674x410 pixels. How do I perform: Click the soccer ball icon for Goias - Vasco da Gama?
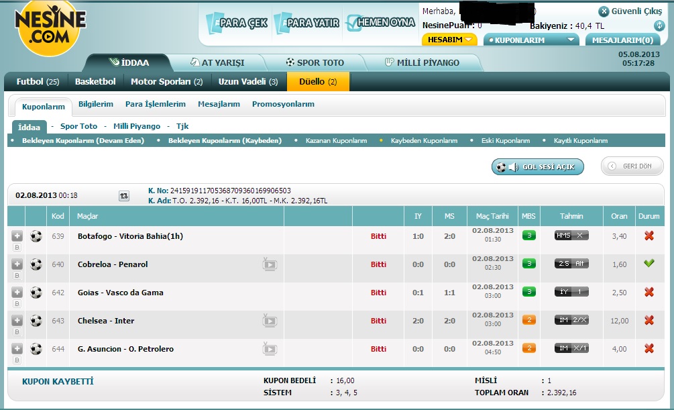point(36,293)
